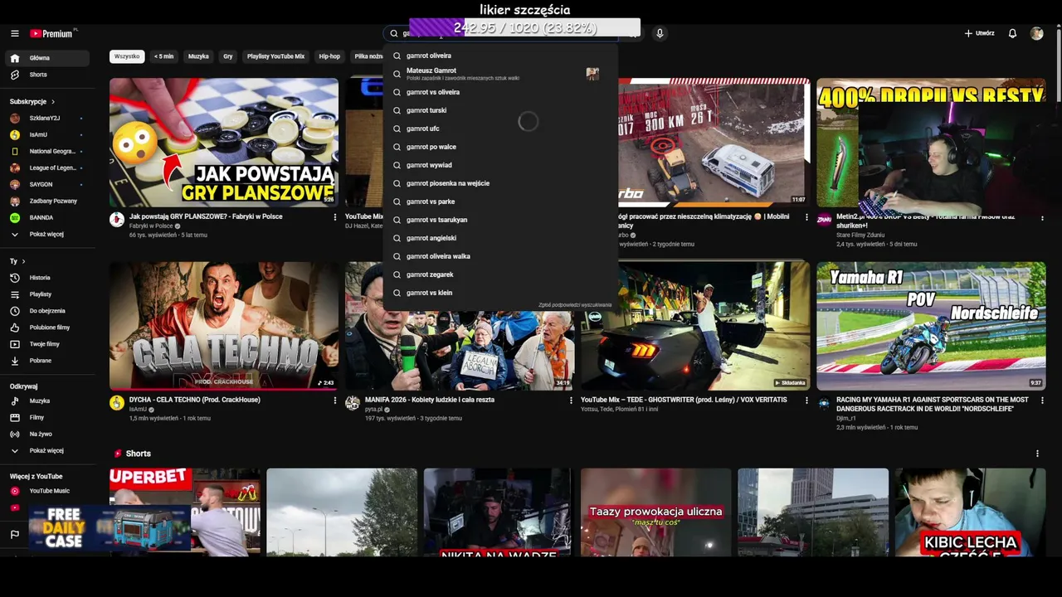
Task: Click the YouTube Premium logo
Action: [53, 33]
